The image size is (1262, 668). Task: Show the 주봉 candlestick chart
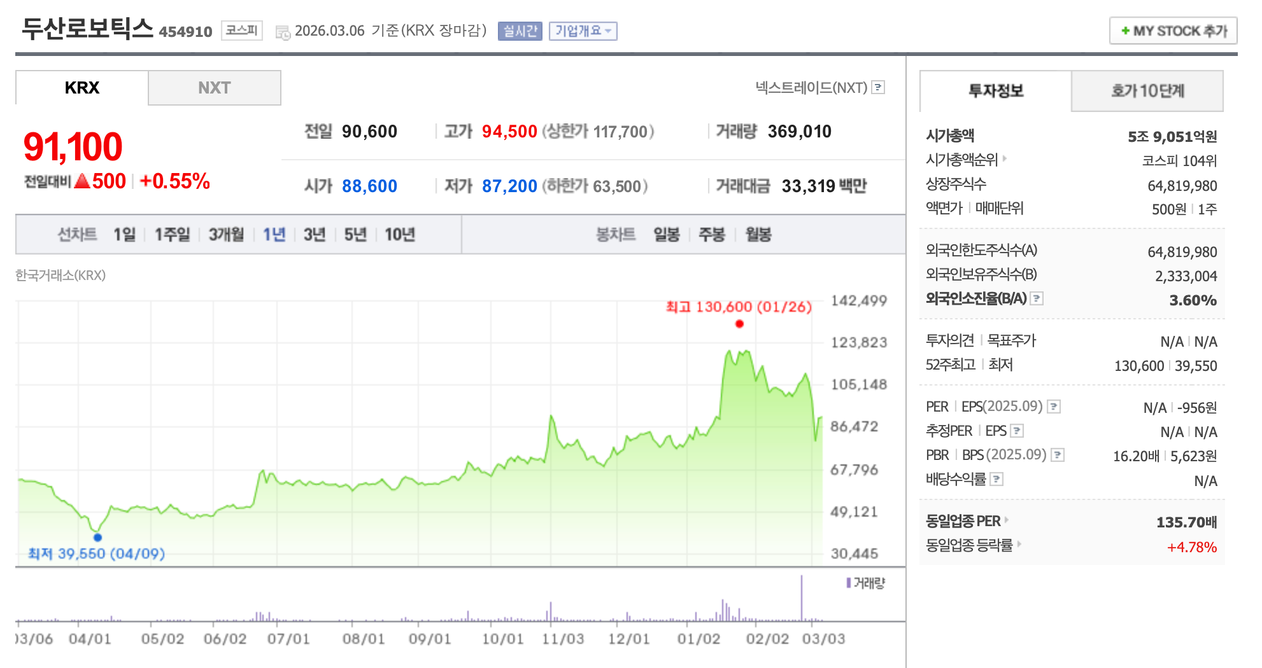712,235
